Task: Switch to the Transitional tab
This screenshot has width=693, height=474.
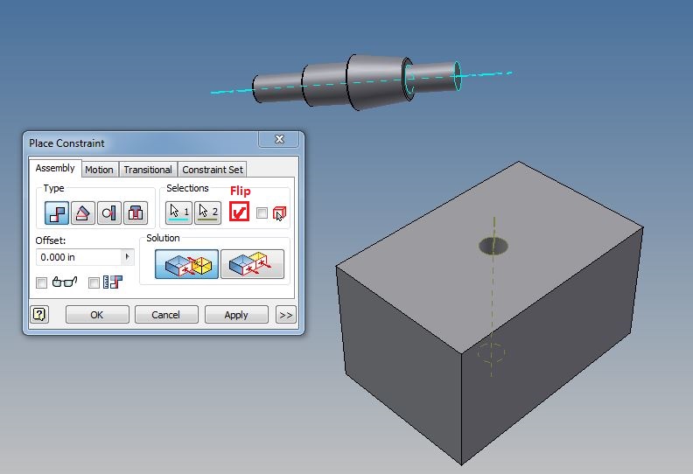Action: click(148, 170)
